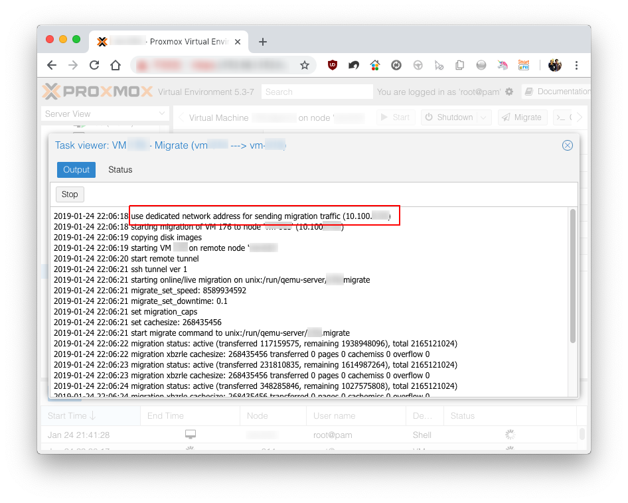
Task: Open the unicorn extension icon
Action: pos(503,65)
